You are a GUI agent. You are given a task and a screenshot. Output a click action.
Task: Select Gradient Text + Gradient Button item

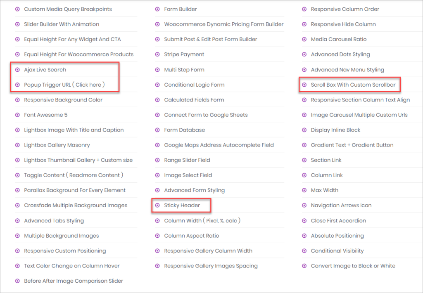(352, 145)
